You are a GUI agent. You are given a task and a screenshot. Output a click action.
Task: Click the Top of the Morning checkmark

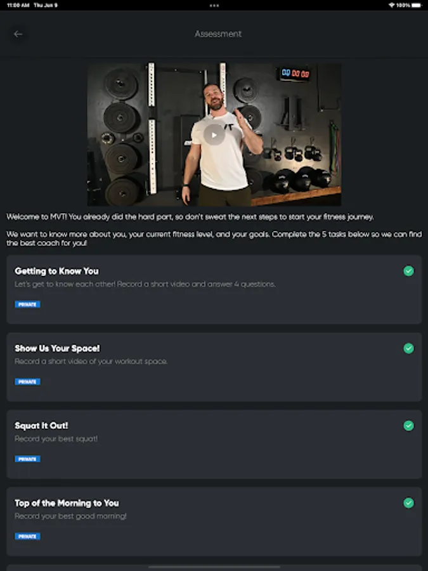pos(408,503)
